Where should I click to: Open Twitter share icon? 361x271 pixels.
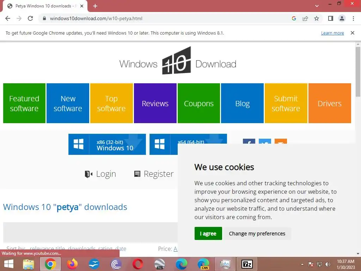point(265,141)
